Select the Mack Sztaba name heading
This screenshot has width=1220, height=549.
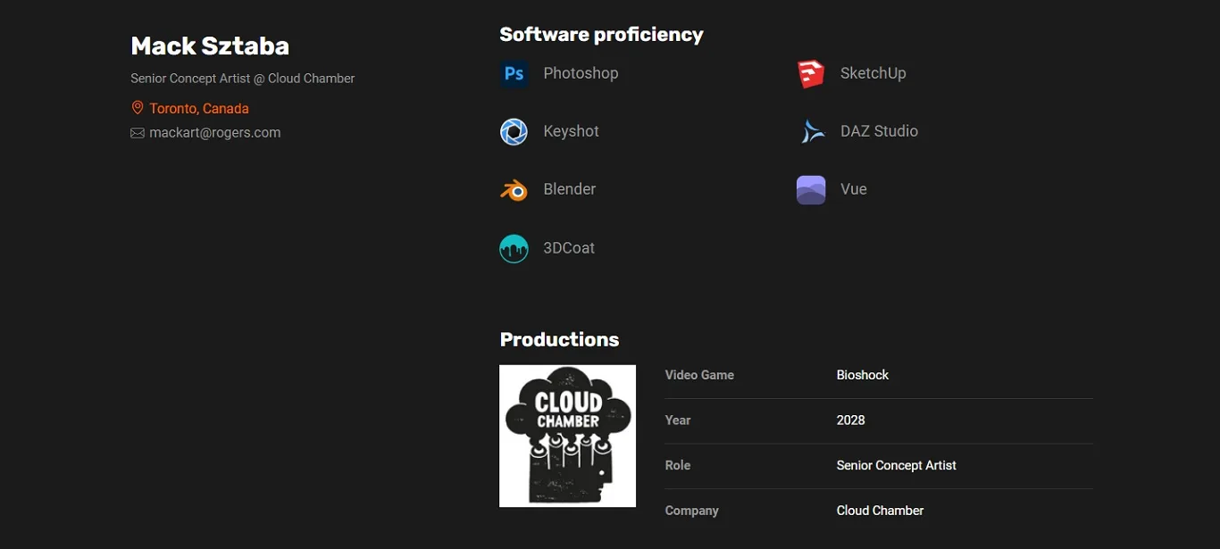[210, 46]
